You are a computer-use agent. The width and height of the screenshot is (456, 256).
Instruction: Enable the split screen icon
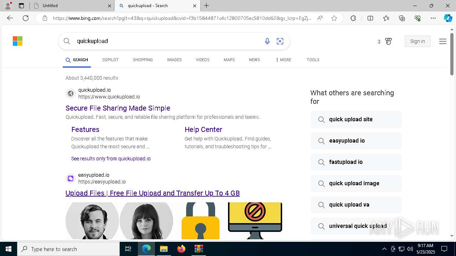click(370, 18)
